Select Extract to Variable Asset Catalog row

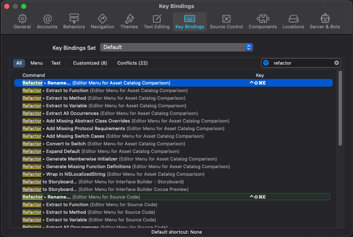173,106
